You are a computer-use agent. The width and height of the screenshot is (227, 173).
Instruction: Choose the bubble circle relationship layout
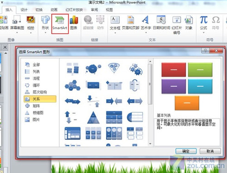pos(93,69)
